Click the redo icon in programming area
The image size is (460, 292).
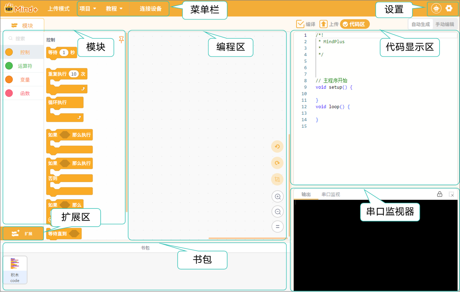[277, 163]
